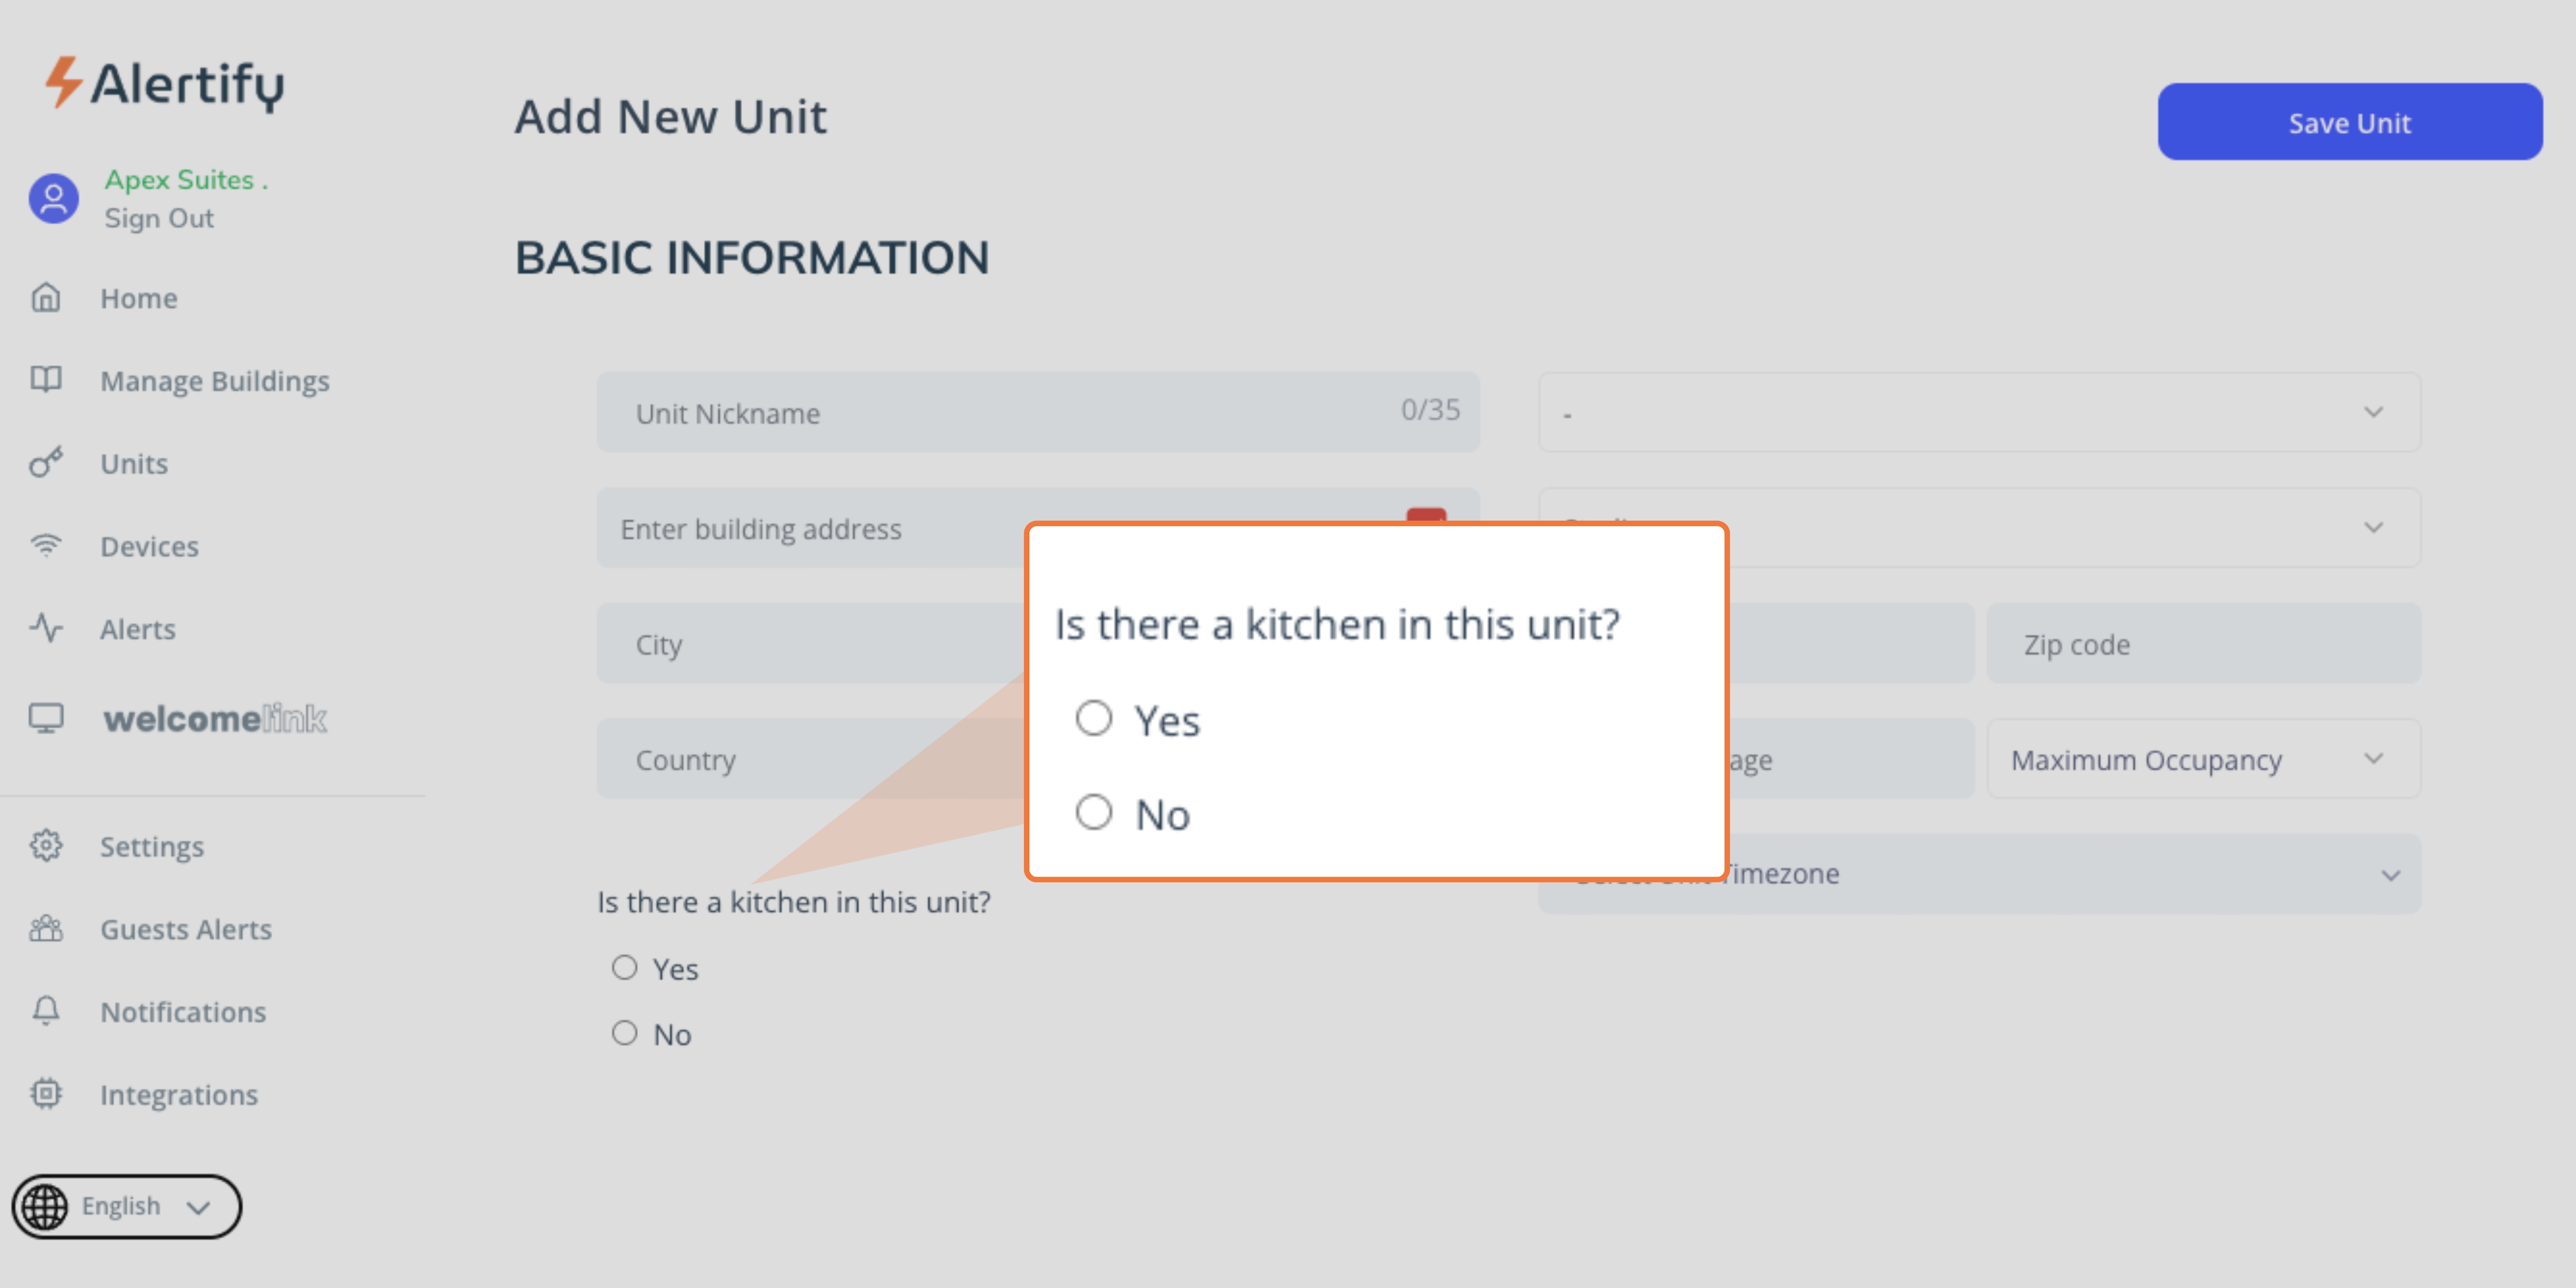Click the Home house icon in sidebar
2576x1288 pixels.
(x=46, y=298)
